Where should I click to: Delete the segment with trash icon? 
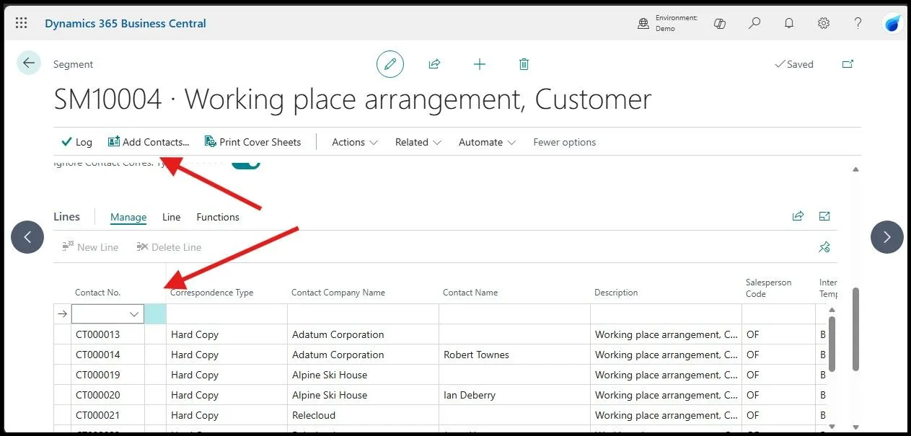click(x=524, y=64)
